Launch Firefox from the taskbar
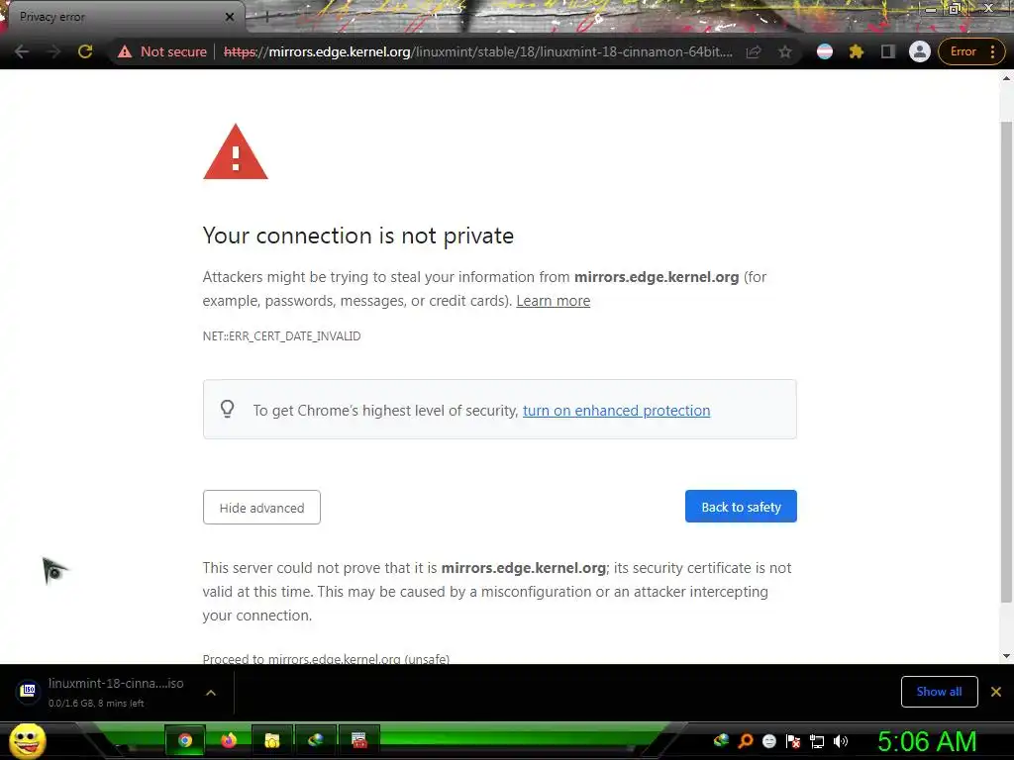 pos(229,740)
